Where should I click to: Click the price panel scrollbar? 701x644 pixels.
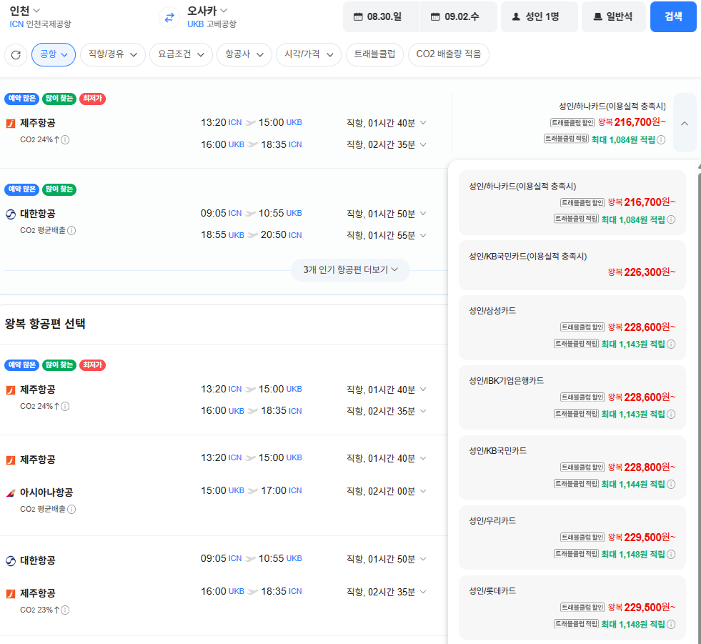(x=699, y=402)
